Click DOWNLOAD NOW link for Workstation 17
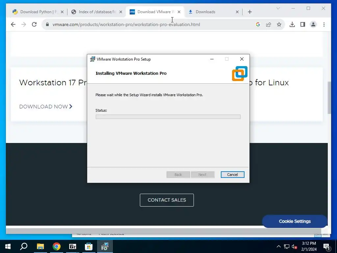The image size is (337, 253). pyautogui.click(x=46, y=106)
